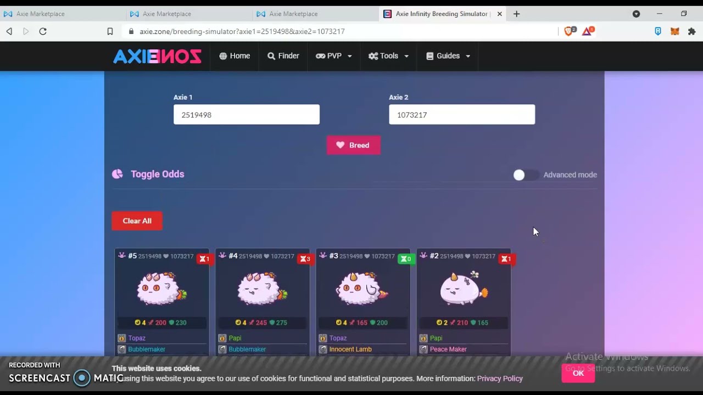703x395 pixels.
Task: Open the Finder page
Action: tap(283, 56)
